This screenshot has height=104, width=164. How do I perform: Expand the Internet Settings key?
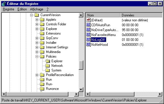(37, 47)
